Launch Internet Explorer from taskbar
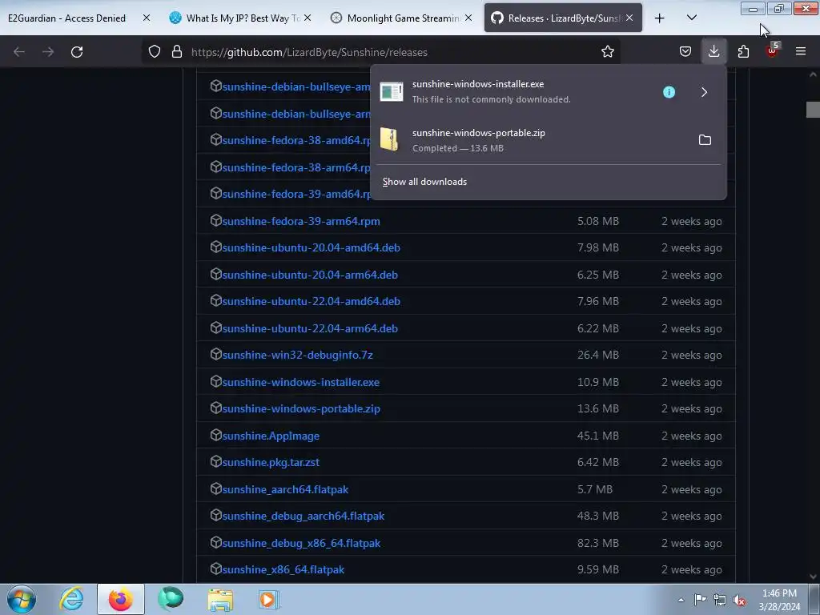 71,599
